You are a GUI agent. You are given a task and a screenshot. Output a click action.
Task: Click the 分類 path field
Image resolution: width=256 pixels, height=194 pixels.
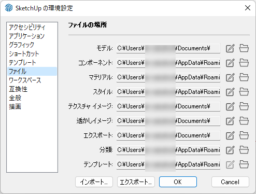coord(168,150)
